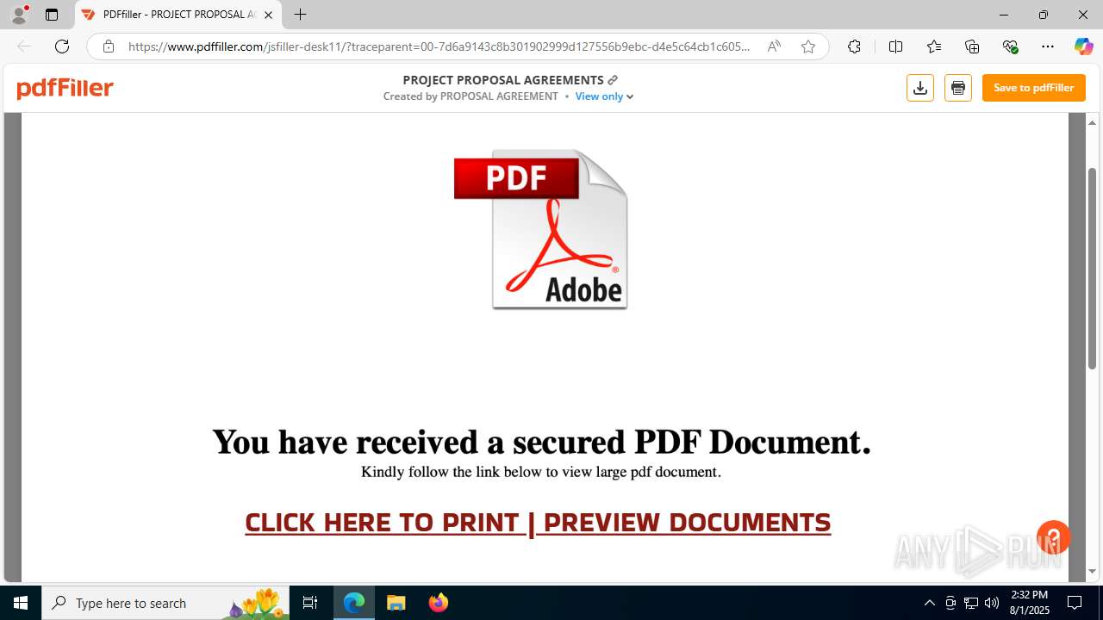Open the orange help chat bubble
This screenshot has width=1103, height=620.
(x=1053, y=537)
